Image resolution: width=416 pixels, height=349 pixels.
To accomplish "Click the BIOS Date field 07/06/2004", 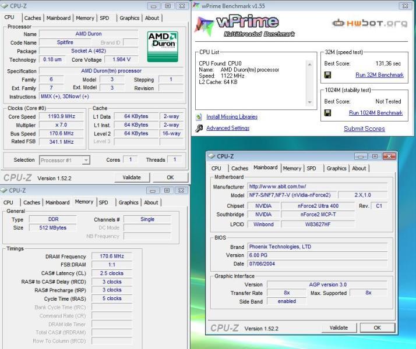I will coord(318,263).
